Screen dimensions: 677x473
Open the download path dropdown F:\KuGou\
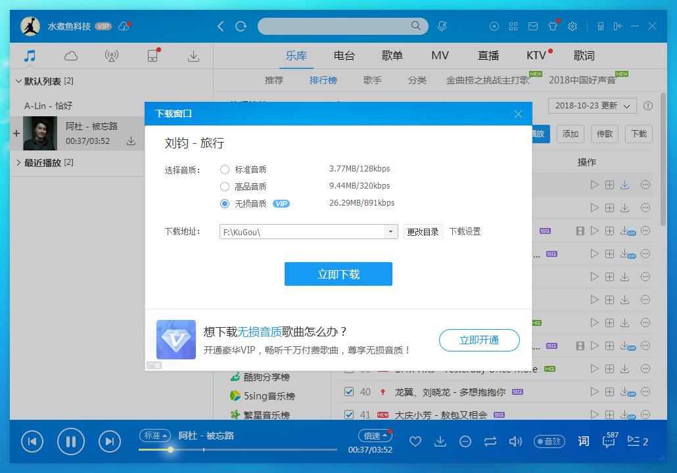(x=391, y=231)
